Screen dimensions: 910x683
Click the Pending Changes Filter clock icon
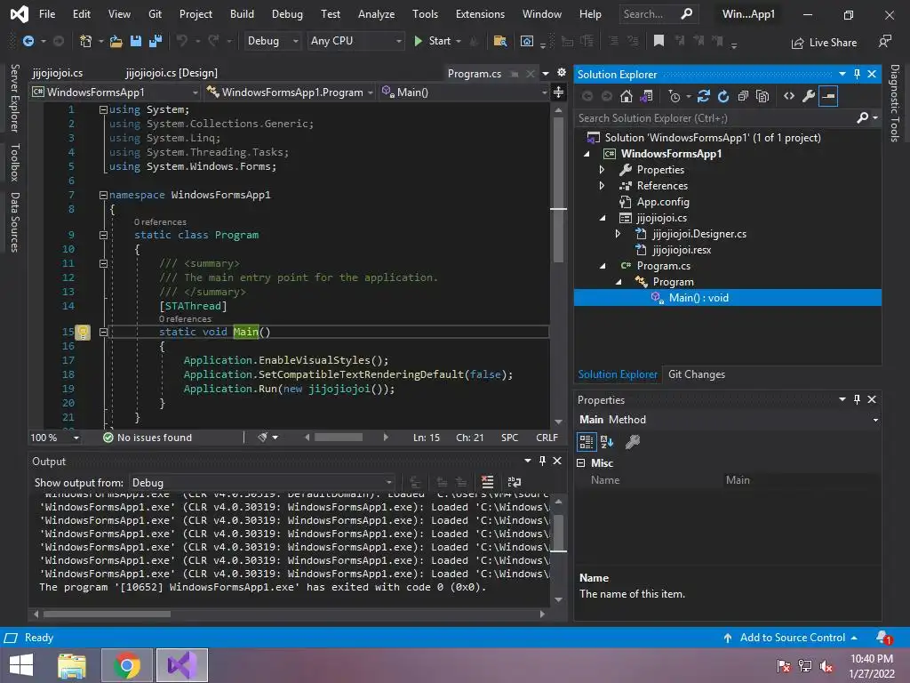click(x=675, y=96)
